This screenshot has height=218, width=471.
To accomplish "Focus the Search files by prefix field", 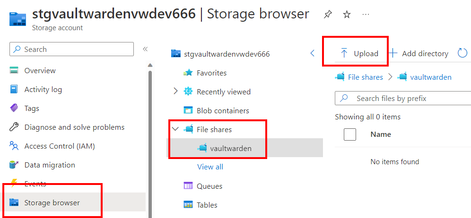I will click(x=403, y=98).
